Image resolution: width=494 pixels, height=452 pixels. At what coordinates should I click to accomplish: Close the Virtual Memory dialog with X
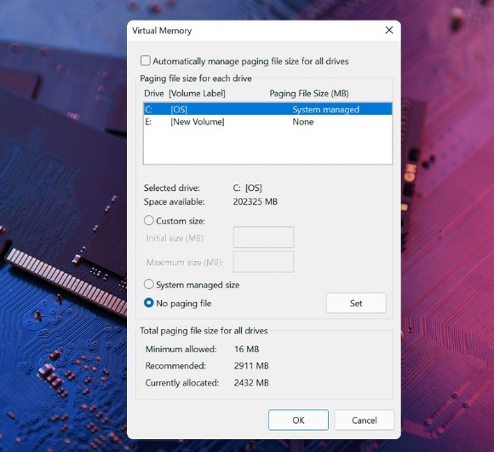click(389, 31)
